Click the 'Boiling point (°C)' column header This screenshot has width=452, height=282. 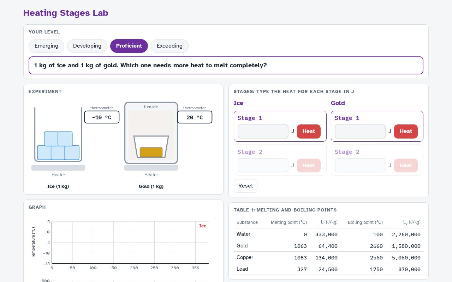(365, 222)
